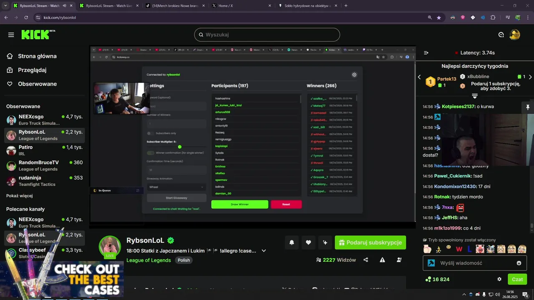
Task: Click Draw Winner in the streamed kickaway page
Action: point(239,205)
